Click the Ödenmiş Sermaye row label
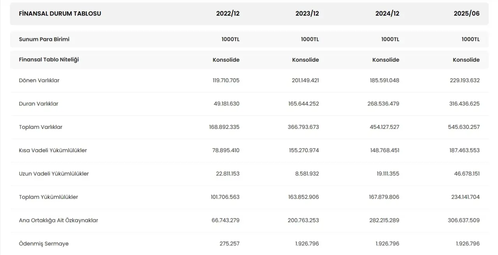Image resolution: width=498 pixels, height=255 pixels. (x=44, y=244)
